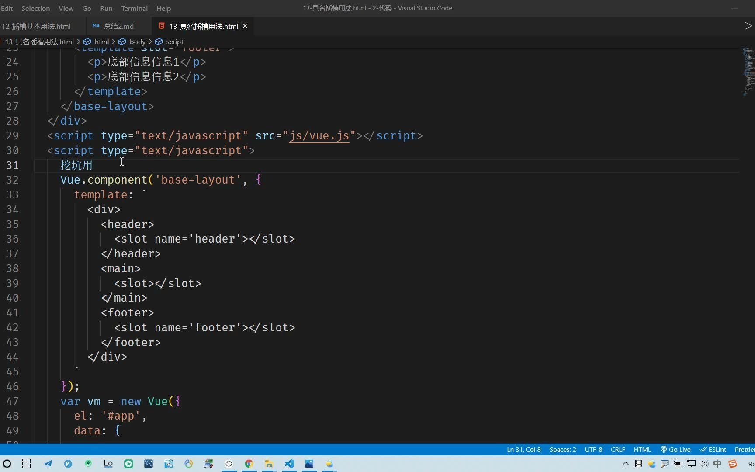Open the computer-monitor utility icon on taskbar
Viewport: 755px width, 472px height.
tap(209, 464)
